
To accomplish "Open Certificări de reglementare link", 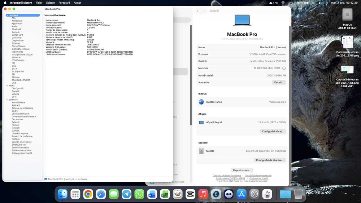I will 258,176.
